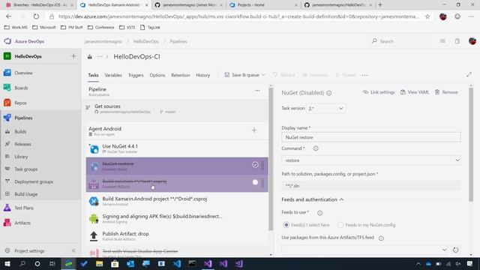Open Windows Start menu
Image resolution: width=480 pixels, height=270 pixels.
pos(7,263)
